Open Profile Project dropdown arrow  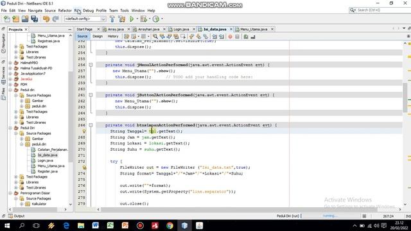[162, 19]
